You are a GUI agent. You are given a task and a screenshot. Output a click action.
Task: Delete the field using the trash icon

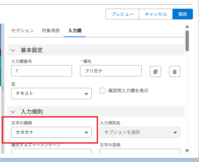pyautogui.click(x=175, y=72)
